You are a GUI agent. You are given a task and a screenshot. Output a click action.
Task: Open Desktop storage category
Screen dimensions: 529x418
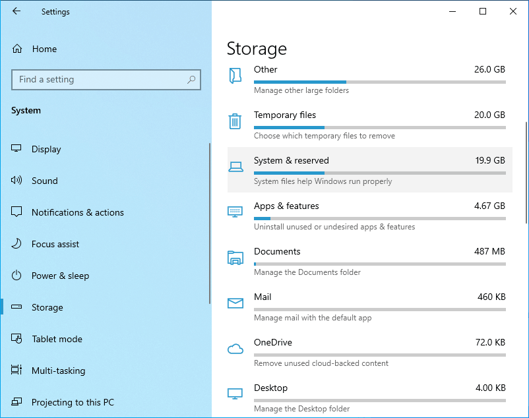click(x=370, y=396)
